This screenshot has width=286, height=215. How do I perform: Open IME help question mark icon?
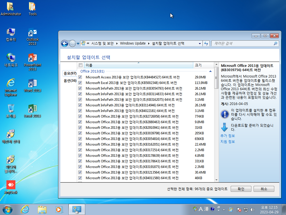click(212, 209)
